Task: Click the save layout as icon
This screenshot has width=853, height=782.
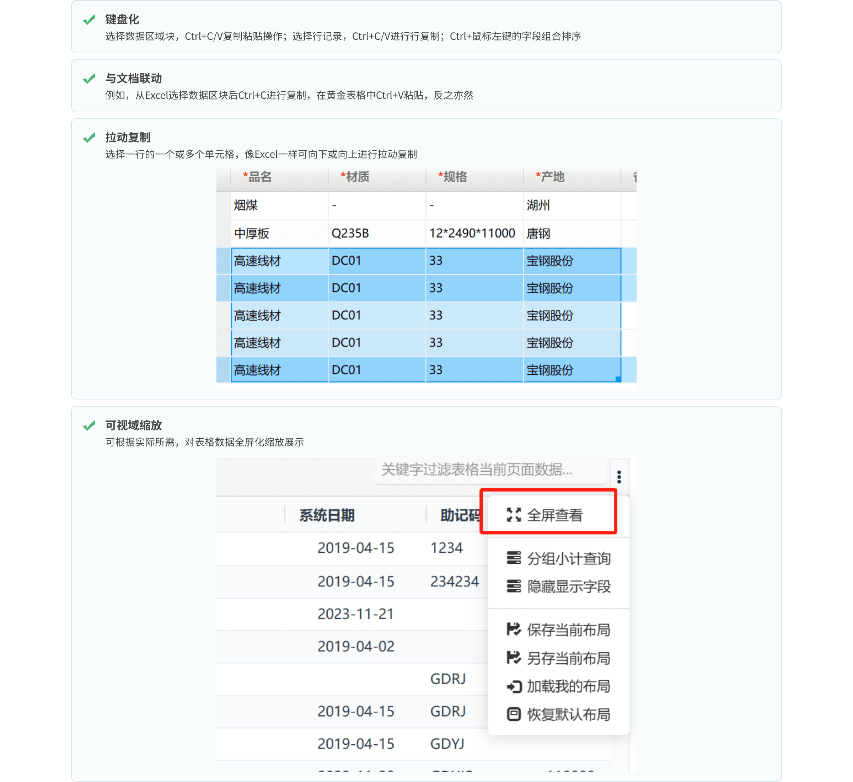Action: pyautogui.click(x=514, y=658)
